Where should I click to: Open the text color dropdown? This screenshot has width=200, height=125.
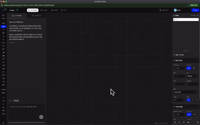tap(192, 76)
